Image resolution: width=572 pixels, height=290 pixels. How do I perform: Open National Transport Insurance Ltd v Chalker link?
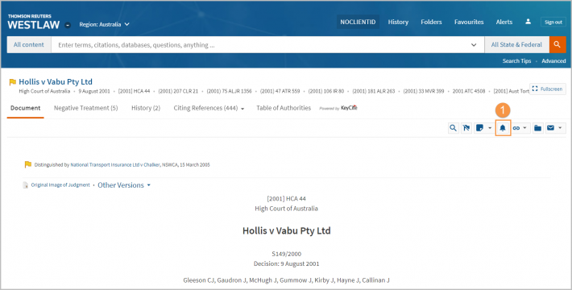pos(115,165)
